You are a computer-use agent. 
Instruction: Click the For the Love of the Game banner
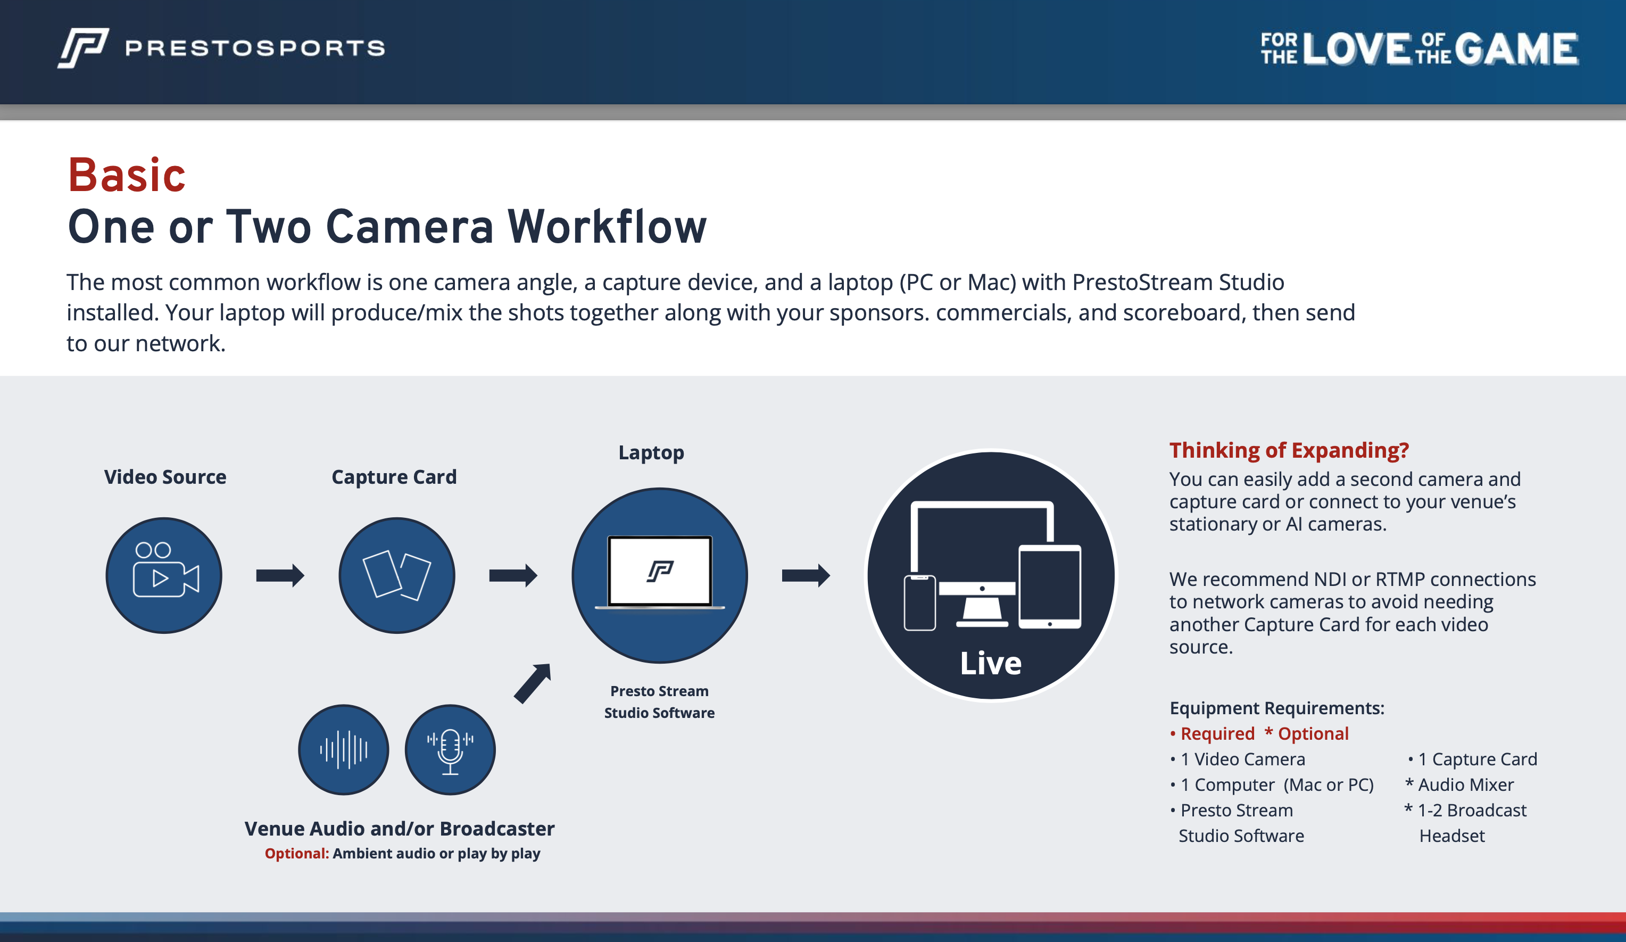click(1420, 49)
